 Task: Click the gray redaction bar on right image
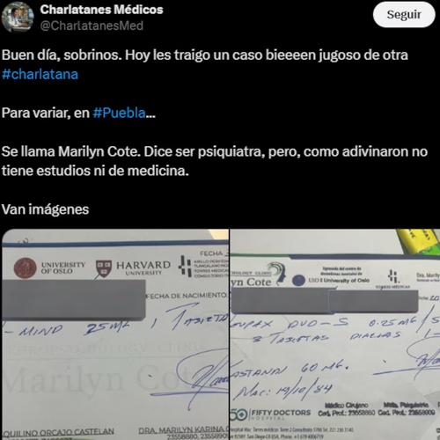325,301
